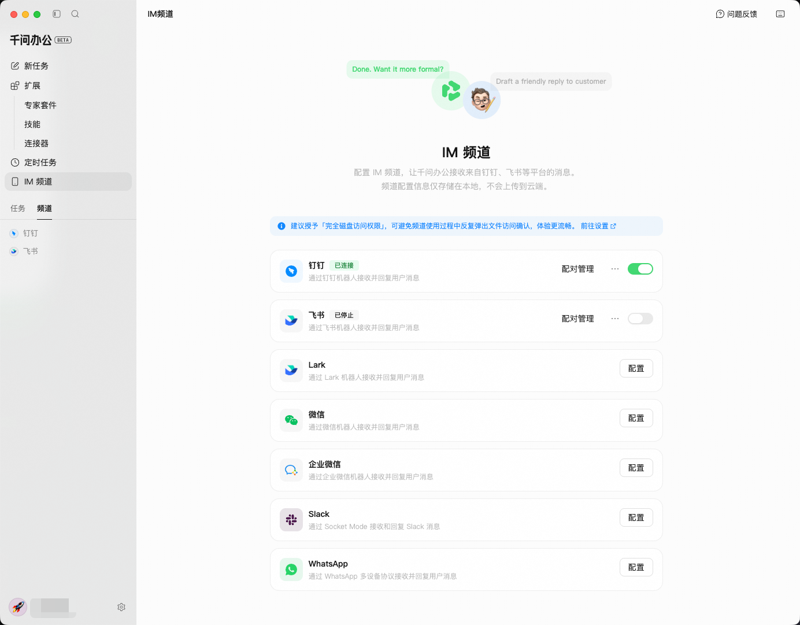The width and height of the screenshot is (800, 625).
Task: Open the more options menu for 飞书
Action: pyautogui.click(x=615, y=319)
